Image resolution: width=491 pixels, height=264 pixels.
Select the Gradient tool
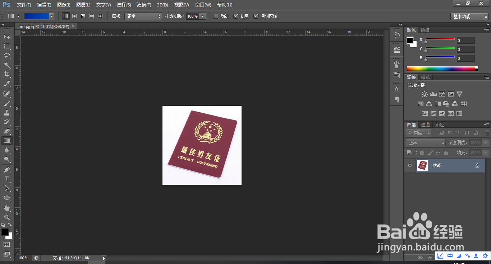click(7, 141)
